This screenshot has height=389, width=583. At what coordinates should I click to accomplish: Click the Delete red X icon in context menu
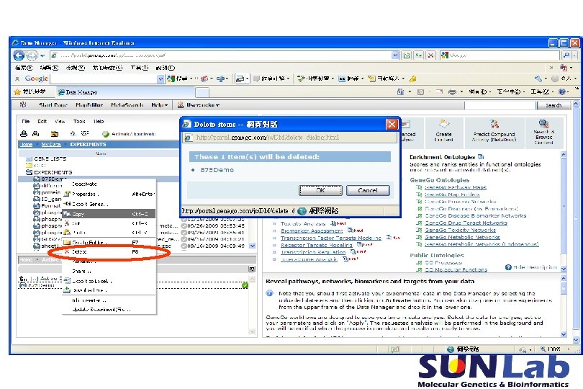[66, 251]
